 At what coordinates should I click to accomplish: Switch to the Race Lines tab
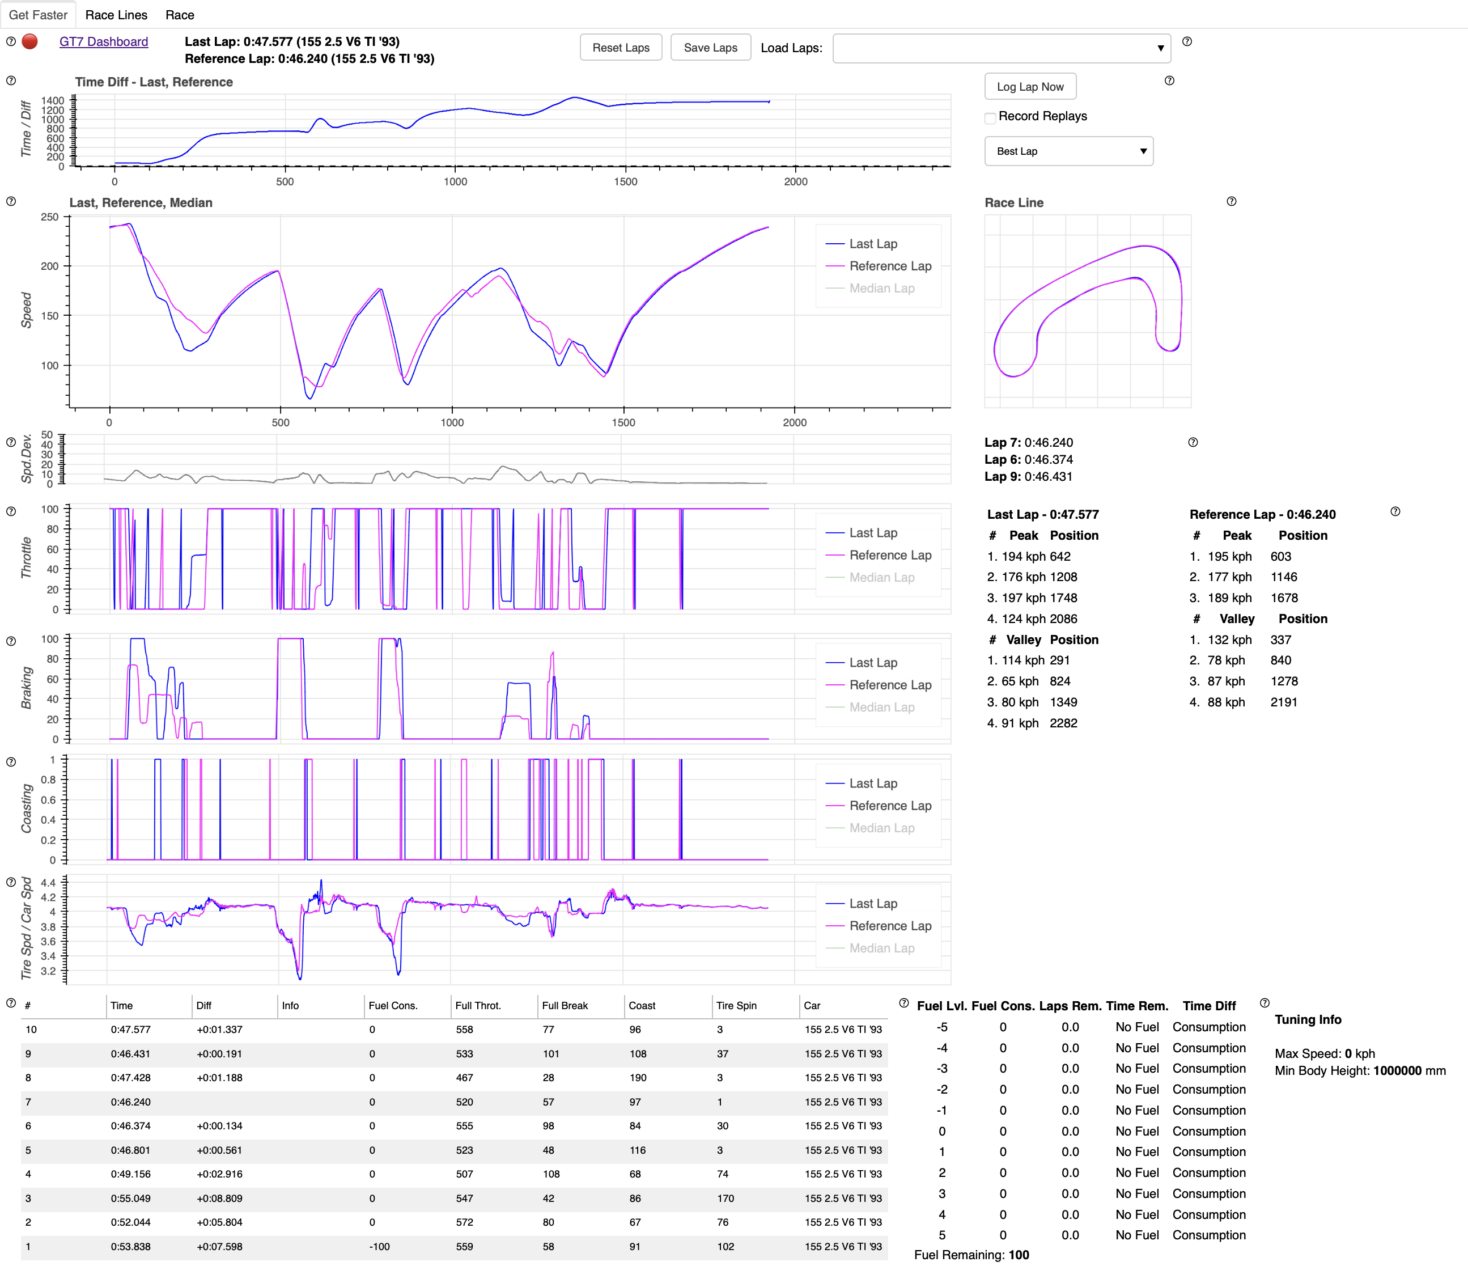pyautogui.click(x=116, y=15)
